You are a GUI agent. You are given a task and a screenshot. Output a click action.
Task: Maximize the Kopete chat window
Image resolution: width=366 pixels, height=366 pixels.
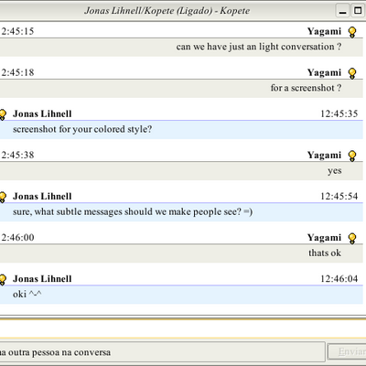[x=358, y=11]
